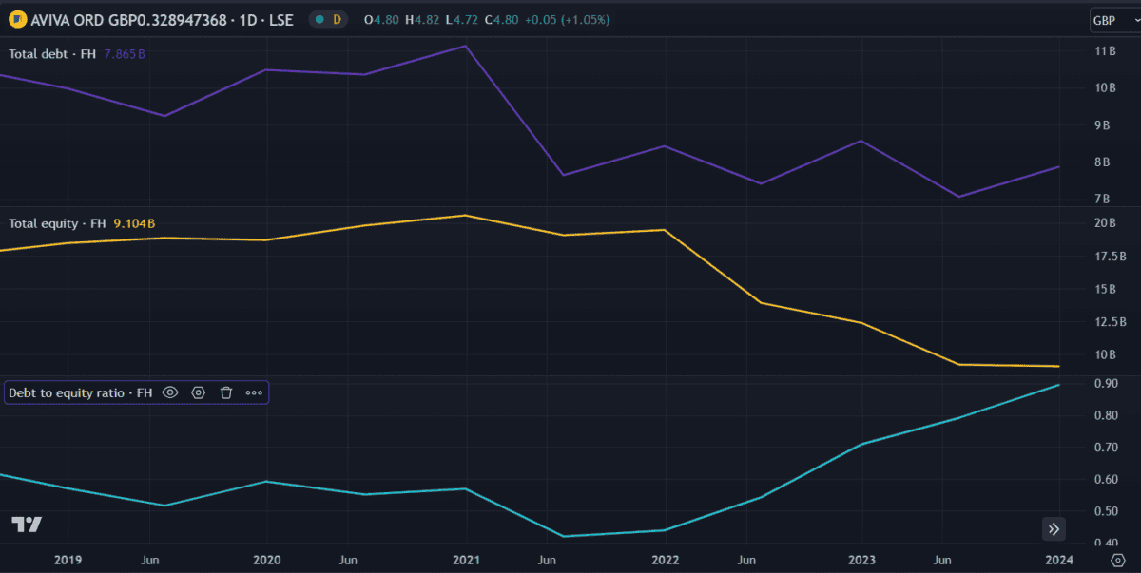Viewport: 1141px width, 573px height.
Task: Select the Total equity FH legend label
Action: pos(57,223)
